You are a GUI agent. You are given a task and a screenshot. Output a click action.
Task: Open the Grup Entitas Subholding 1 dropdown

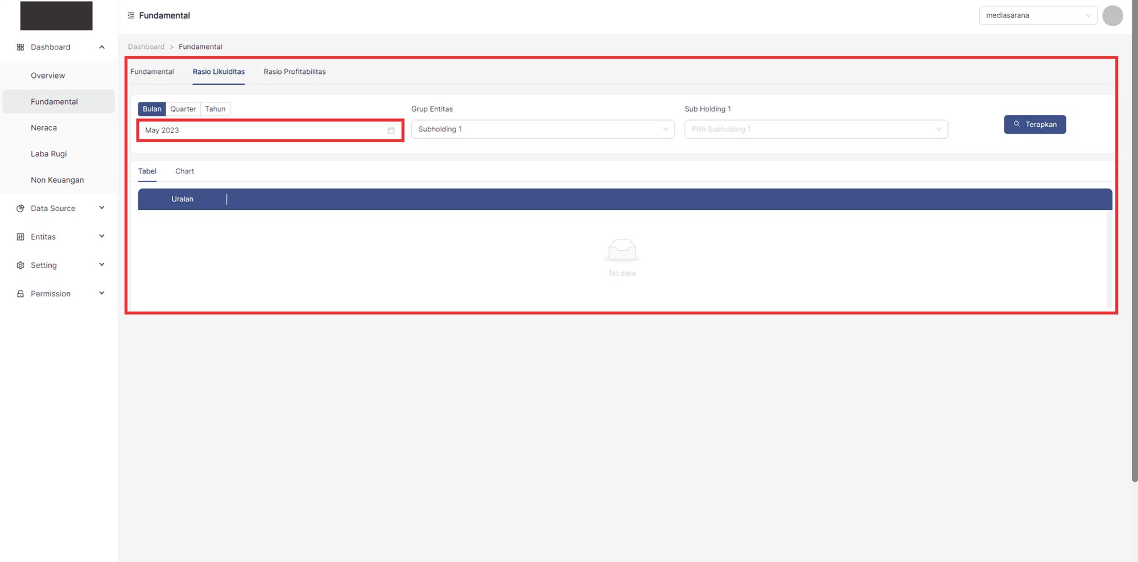(542, 129)
